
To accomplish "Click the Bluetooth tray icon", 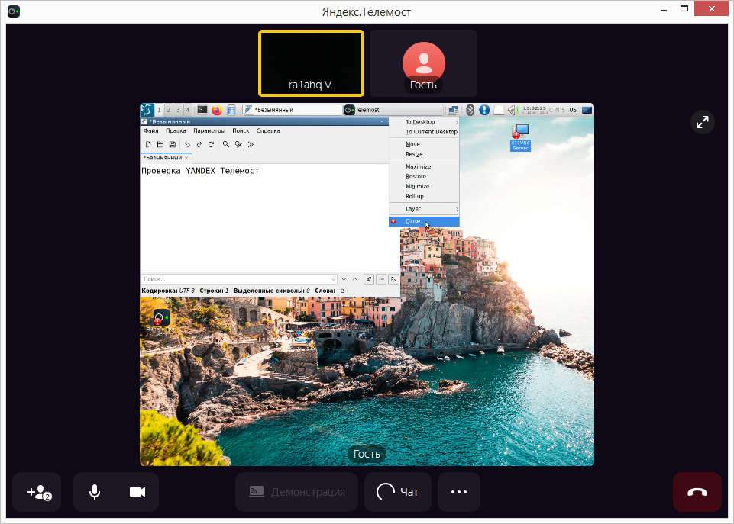I will [x=470, y=110].
